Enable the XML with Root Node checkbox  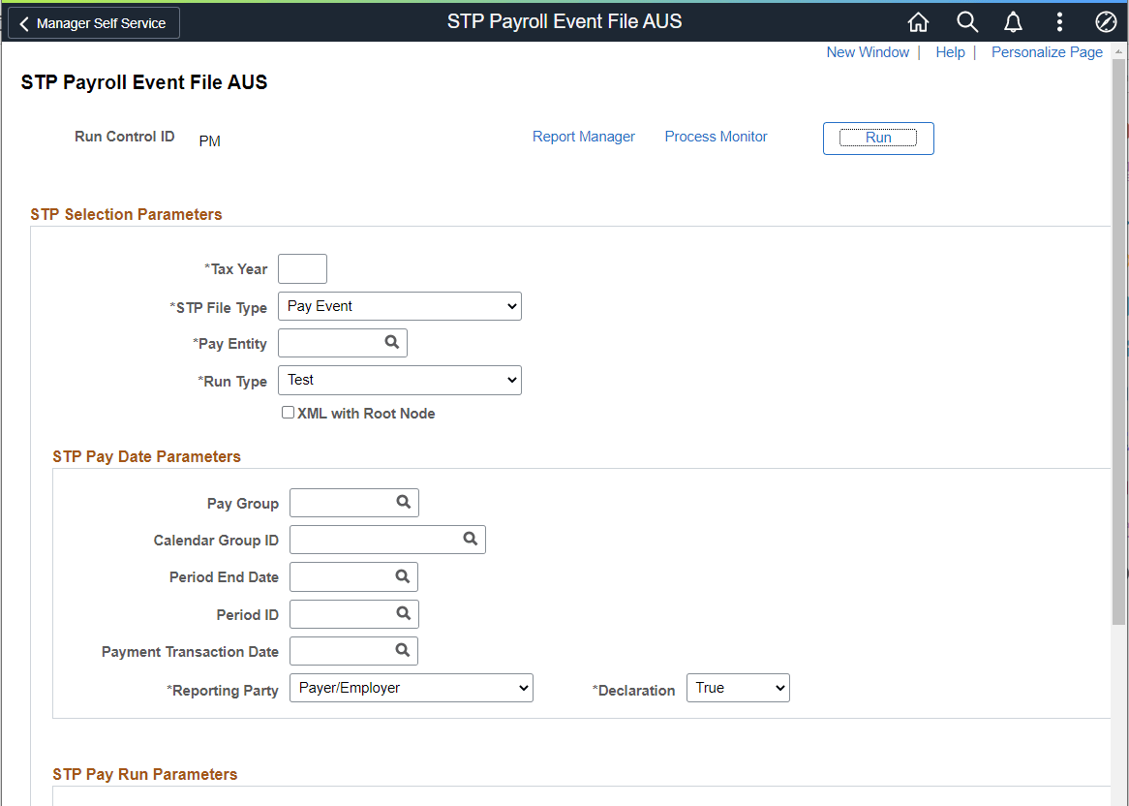(x=288, y=412)
